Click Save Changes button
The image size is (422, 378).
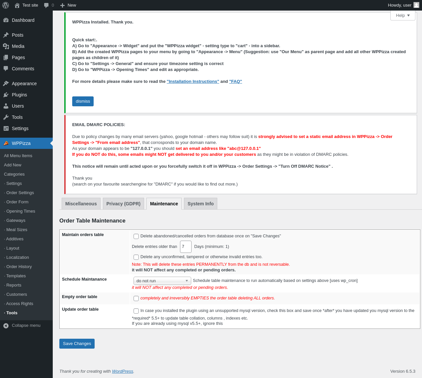tap(77, 344)
